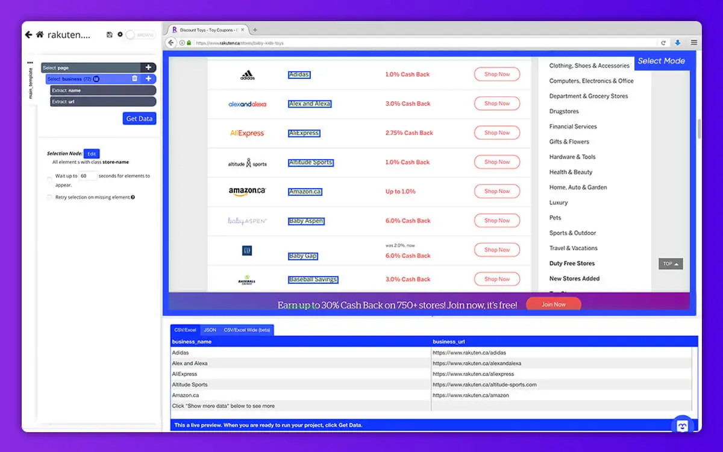The width and height of the screenshot is (723, 452).
Task: Expand the main_template three-dot menu
Action: [x=30, y=62]
